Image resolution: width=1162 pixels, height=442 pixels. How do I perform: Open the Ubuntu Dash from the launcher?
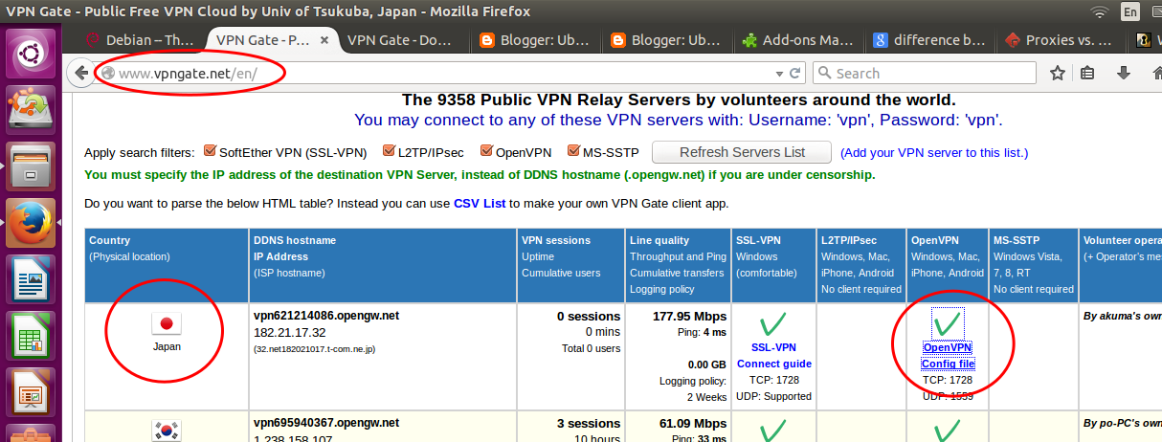click(32, 53)
